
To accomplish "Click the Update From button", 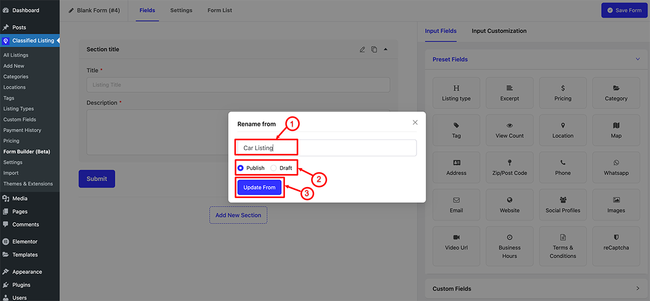I will [259, 187].
